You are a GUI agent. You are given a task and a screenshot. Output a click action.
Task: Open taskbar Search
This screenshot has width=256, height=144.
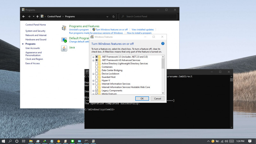(10, 141)
